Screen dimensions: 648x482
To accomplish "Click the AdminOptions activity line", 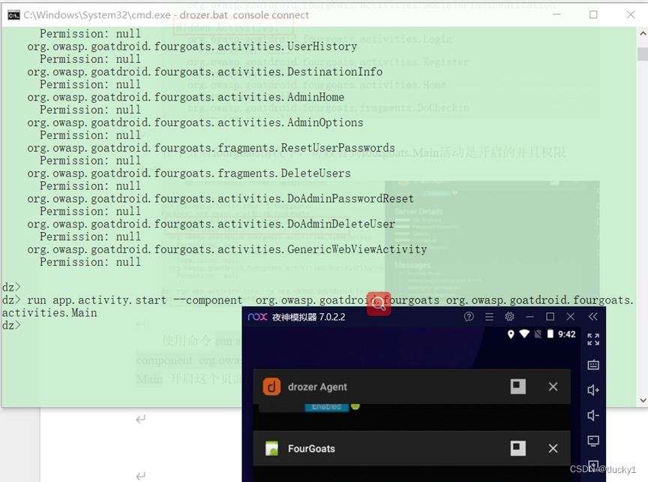I will coord(195,122).
